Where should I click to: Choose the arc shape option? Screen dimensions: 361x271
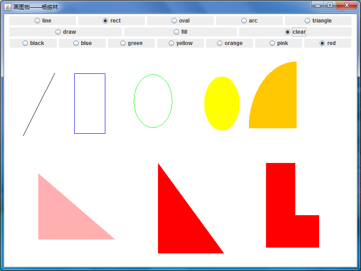[x=249, y=21]
